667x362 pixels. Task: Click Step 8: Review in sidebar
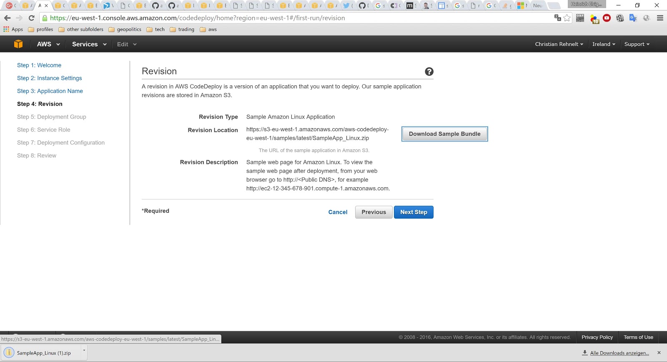coord(37,156)
